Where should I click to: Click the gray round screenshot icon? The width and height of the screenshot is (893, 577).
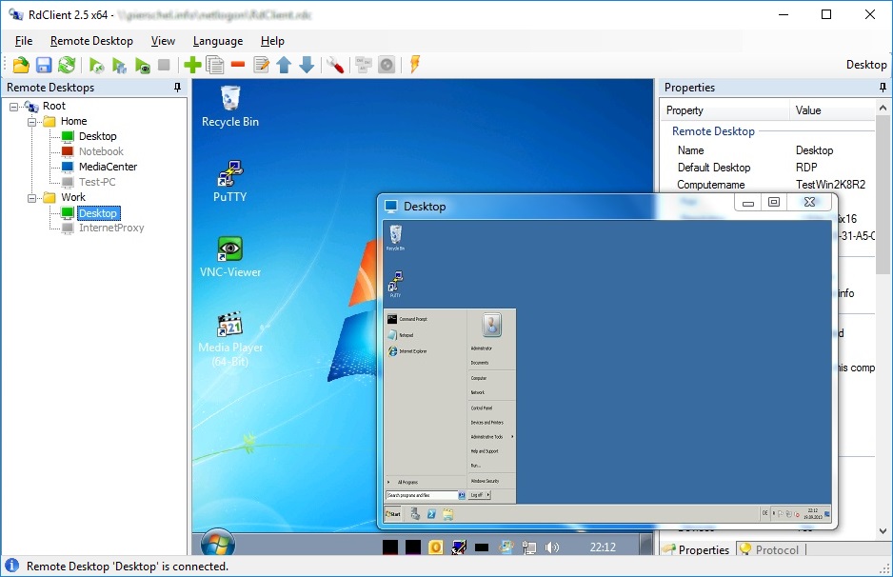pyautogui.click(x=387, y=65)
